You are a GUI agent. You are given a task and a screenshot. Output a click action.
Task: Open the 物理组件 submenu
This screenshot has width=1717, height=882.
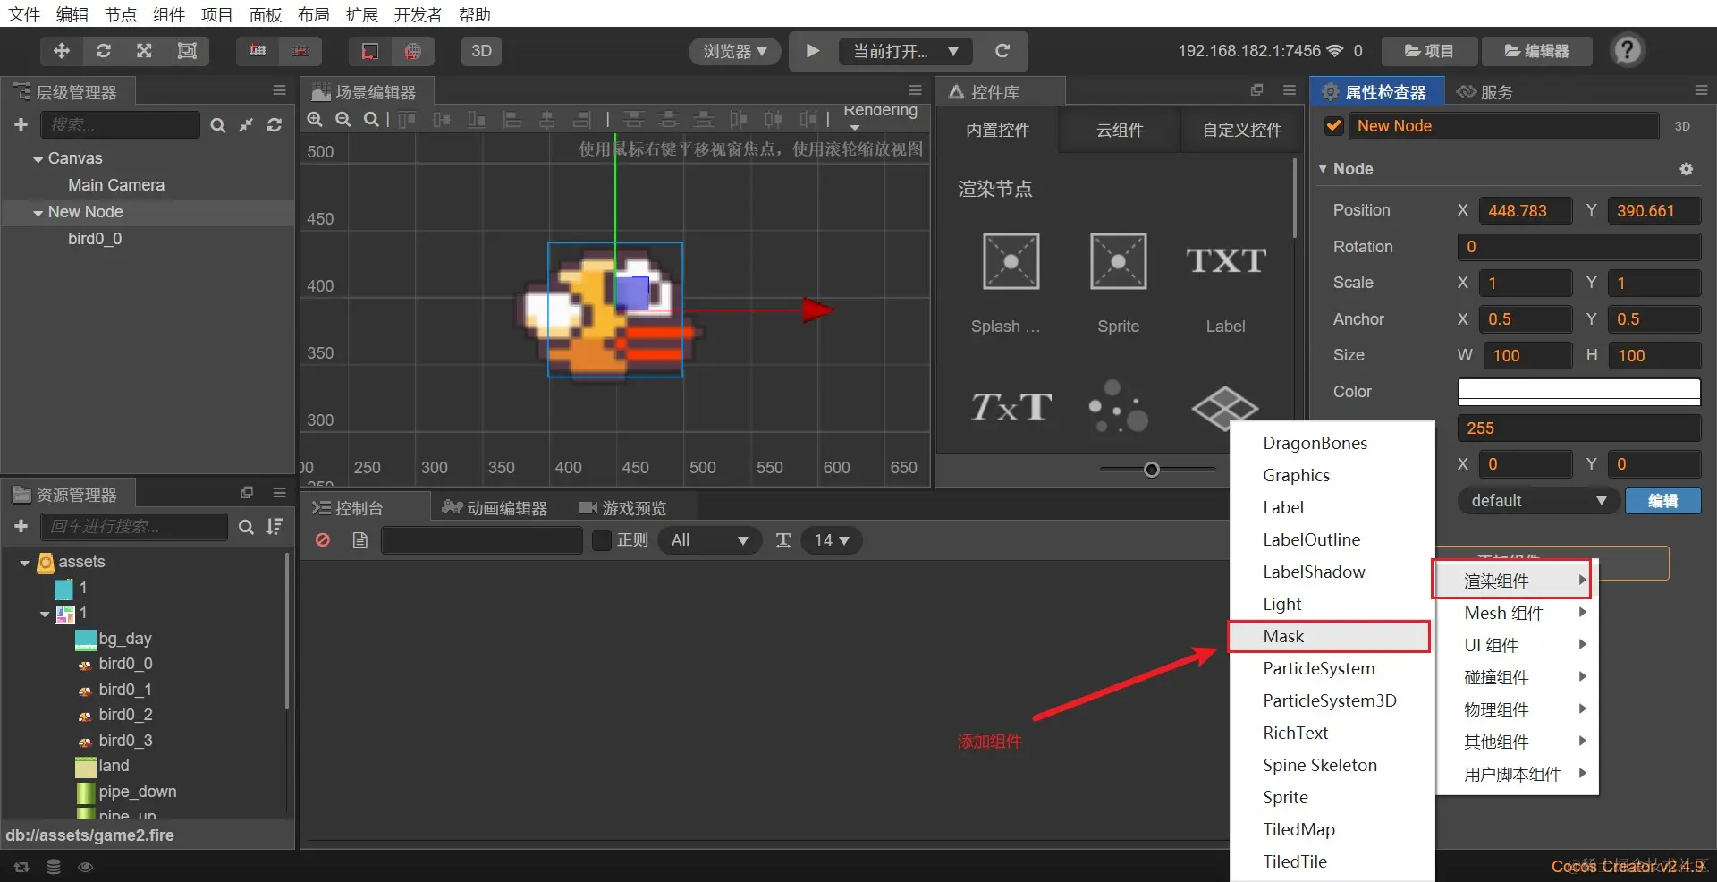pyautogui.click(x=1517, y=709)
